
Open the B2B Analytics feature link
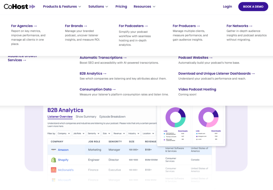[x=93, y=73]
